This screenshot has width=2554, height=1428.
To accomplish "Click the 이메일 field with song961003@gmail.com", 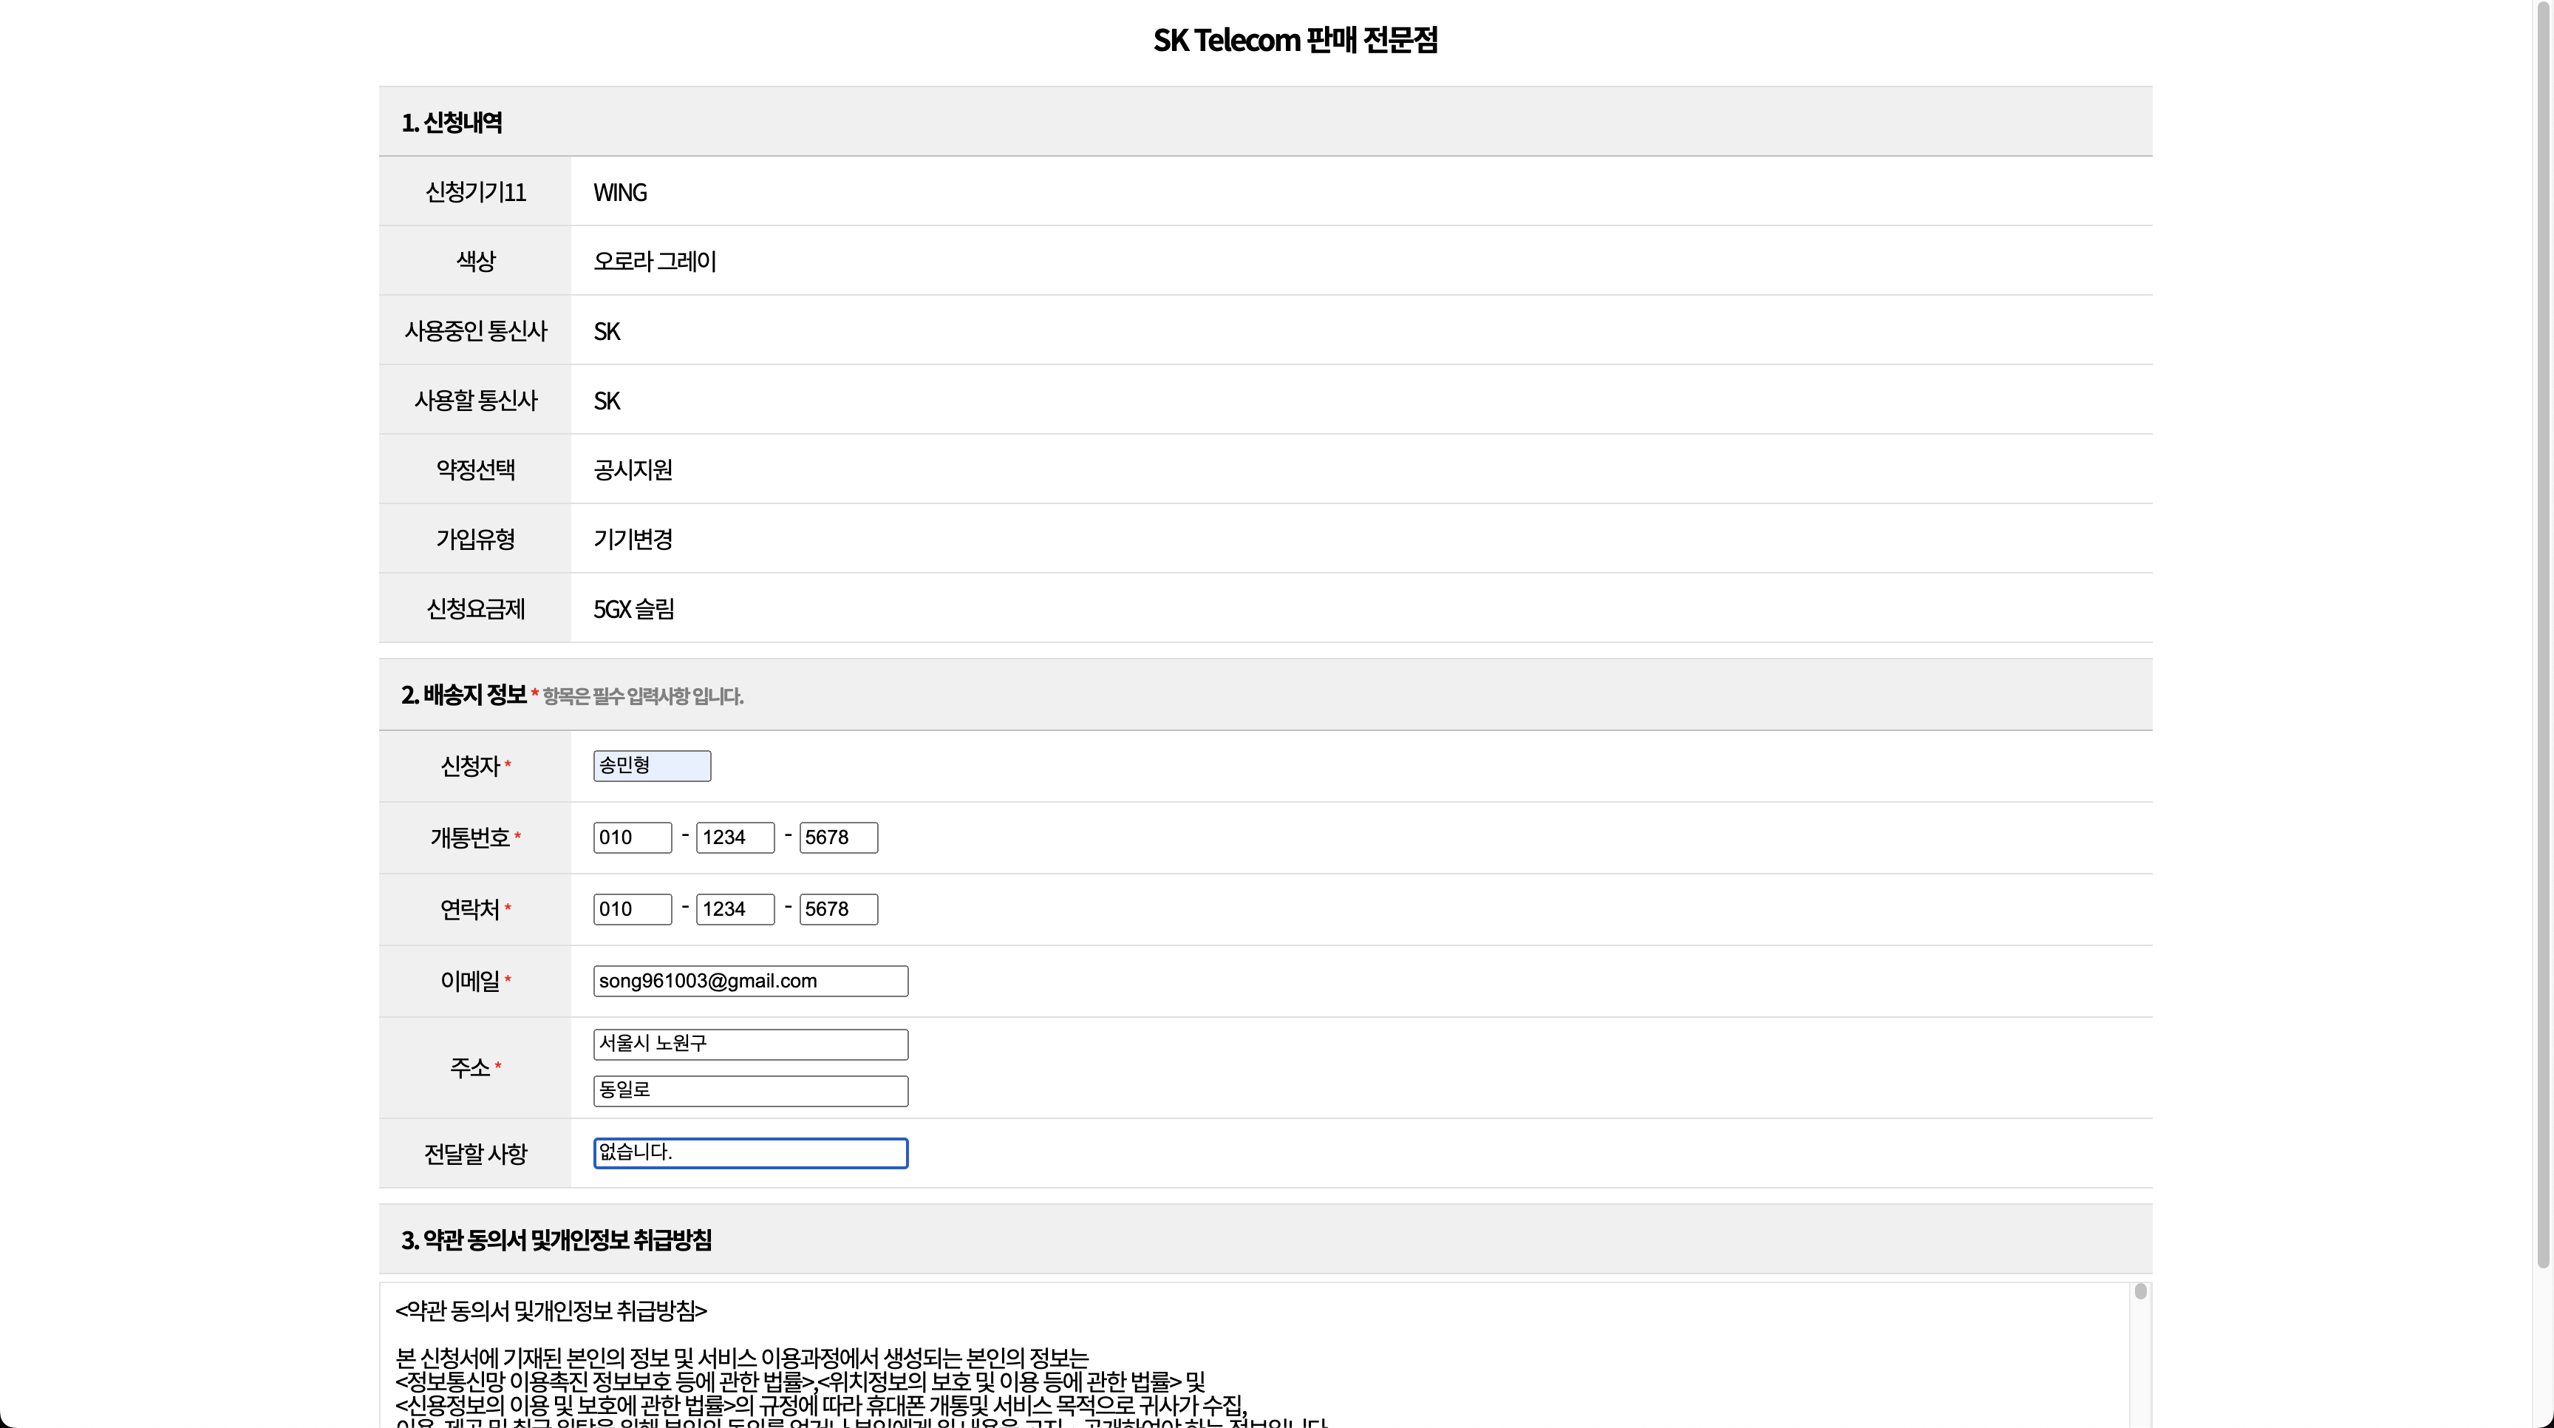I will (x=751, y=981).
